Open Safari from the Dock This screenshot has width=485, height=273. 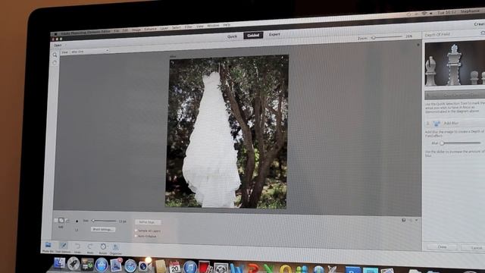(x=130, y=266)
